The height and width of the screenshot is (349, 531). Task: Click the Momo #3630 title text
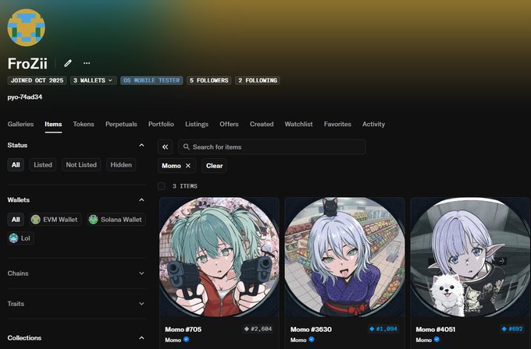click(x=311, y=330)
